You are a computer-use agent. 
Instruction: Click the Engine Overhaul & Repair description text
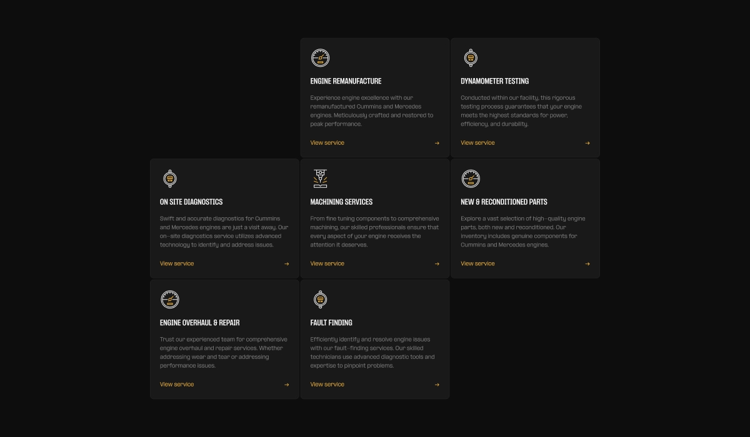[x=223, y=353]
